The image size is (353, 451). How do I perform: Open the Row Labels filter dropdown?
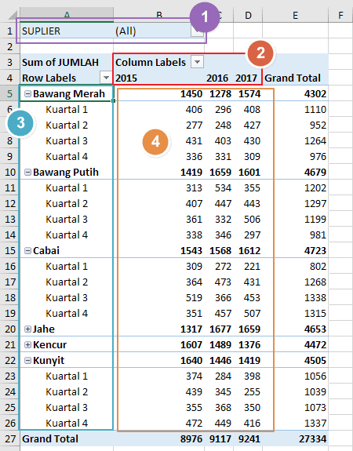106,78
